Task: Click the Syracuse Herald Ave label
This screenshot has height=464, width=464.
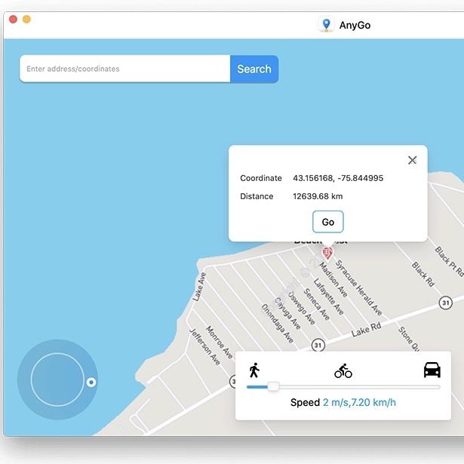Action: [x=359, y=288]
